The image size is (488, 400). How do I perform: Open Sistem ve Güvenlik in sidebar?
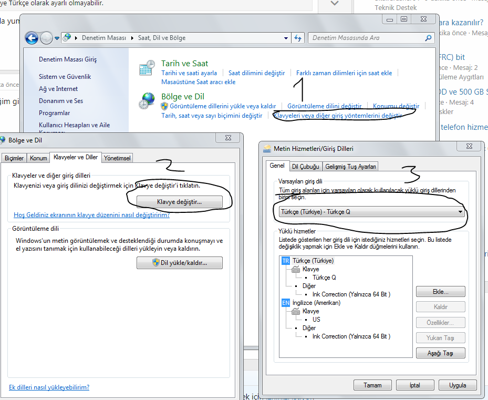65,77
